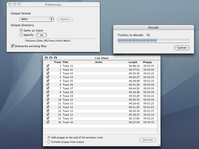Screen dimensions: 199x149
Task: Uncheck the checkbox for Track 05
Action: (48, 81)
